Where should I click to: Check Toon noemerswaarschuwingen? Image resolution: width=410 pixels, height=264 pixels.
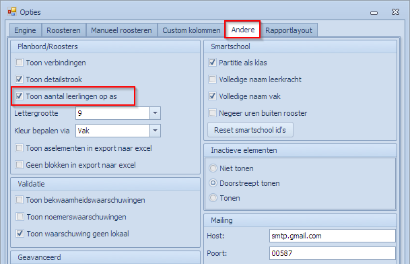[x=20, y=217]
